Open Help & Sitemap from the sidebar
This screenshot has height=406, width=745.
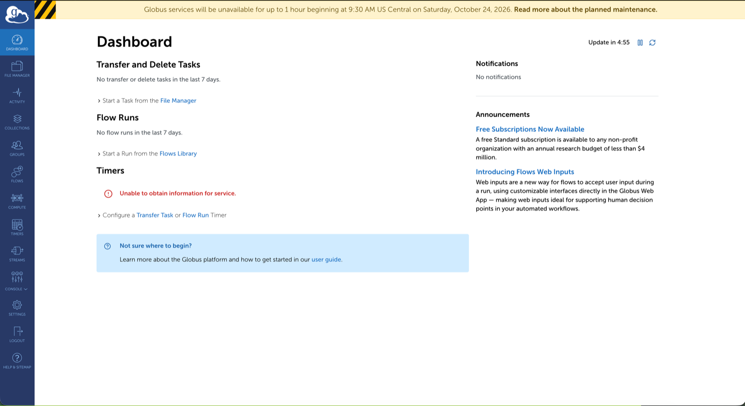[x=17, y=361]
